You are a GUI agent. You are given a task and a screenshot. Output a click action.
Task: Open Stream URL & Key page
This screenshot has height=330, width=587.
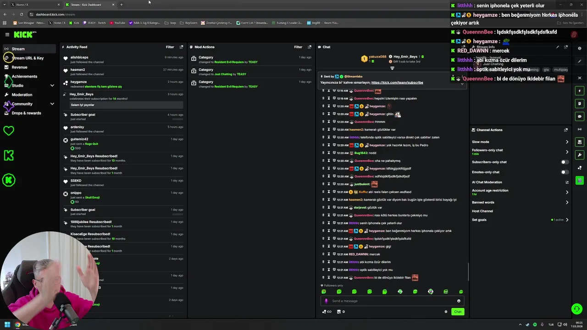click(x=30, y=58)
